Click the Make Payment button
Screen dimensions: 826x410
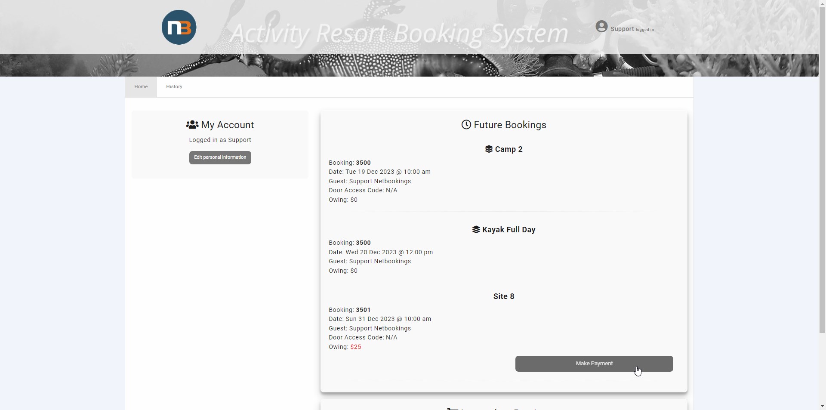594,364
